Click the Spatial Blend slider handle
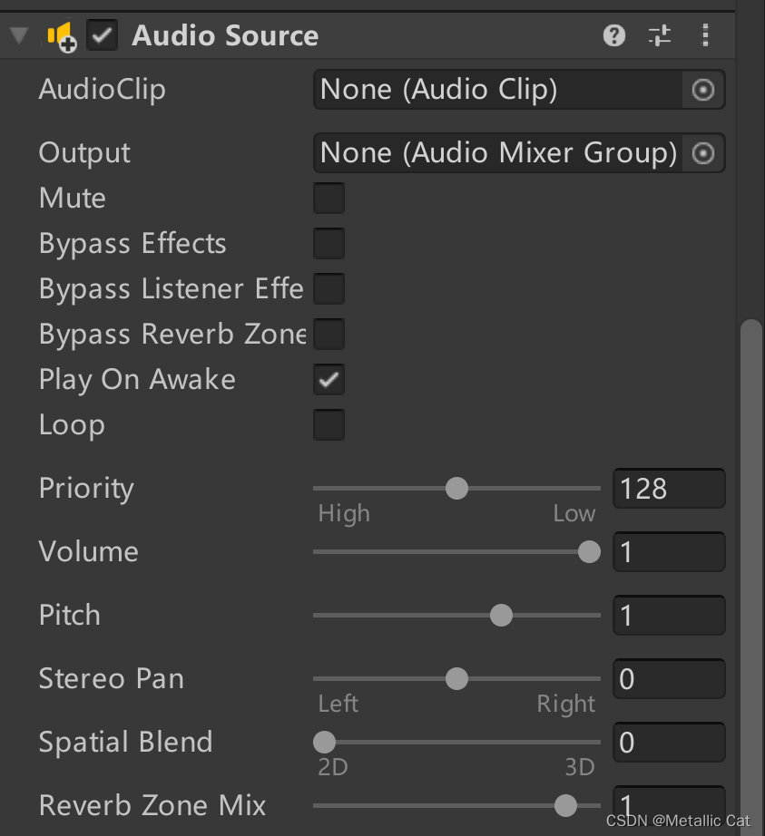The image size is (765, 836). click(324, 743)
